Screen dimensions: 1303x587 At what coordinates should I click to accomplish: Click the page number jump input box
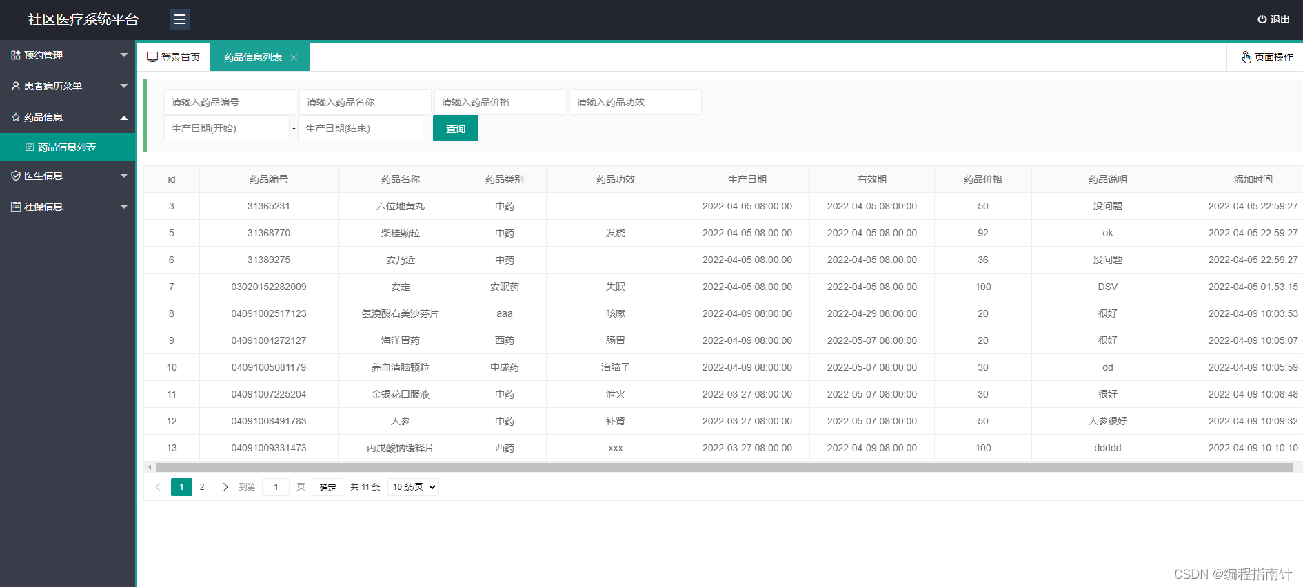[x=276, y=487]
